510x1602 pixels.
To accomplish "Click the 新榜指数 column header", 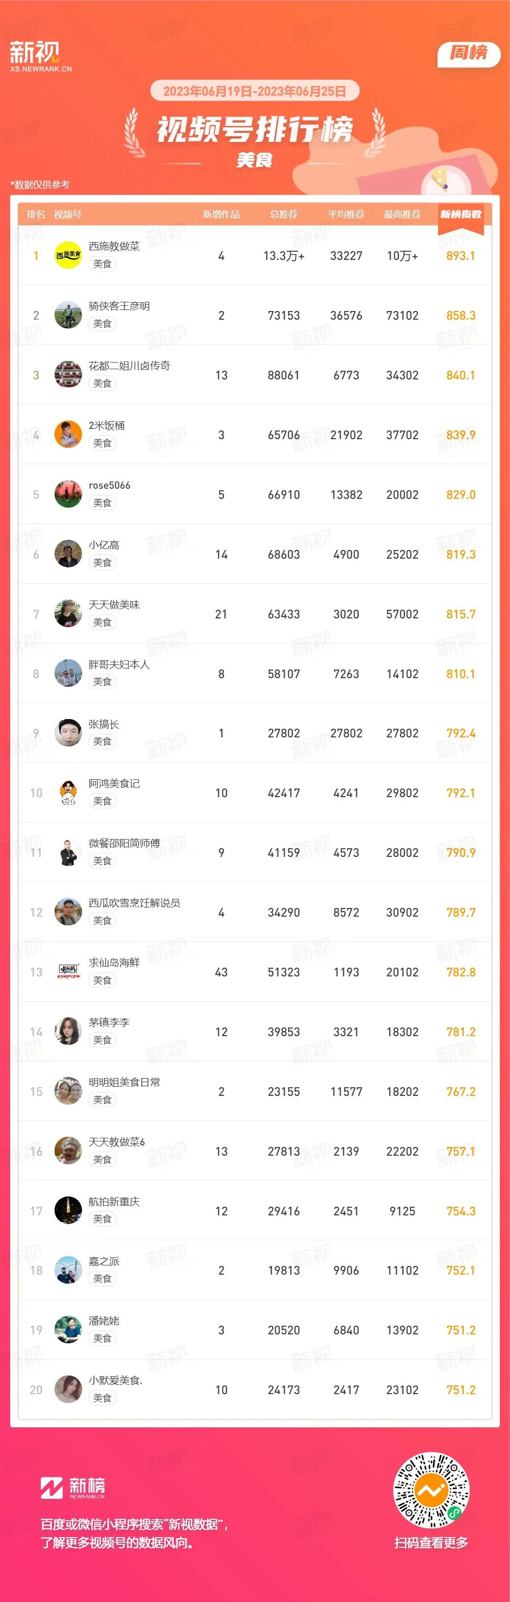I will tap(461, 214).
